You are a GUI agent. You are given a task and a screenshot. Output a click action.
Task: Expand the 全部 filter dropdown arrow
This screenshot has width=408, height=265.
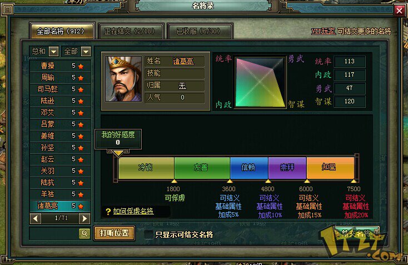tap(86, 52)
